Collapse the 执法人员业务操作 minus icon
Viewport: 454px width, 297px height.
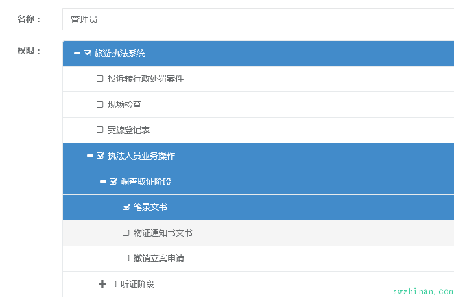coord(90,156)
